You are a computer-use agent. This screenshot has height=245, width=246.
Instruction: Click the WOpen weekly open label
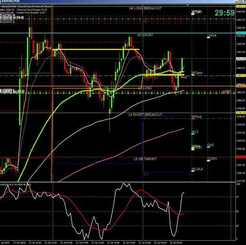[x=197, y=73]
